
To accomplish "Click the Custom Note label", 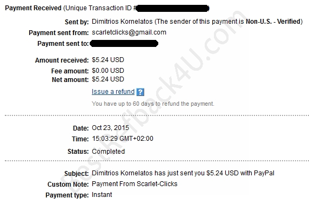I will coord(68,184).
